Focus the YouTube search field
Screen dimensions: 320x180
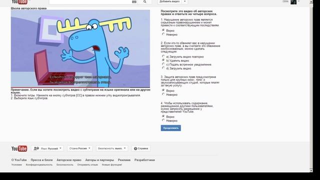(93, 2)
